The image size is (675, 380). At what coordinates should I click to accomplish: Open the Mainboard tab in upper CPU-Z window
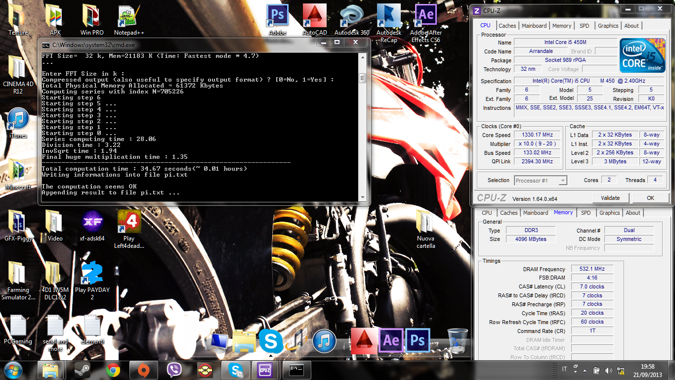(534, 26)
